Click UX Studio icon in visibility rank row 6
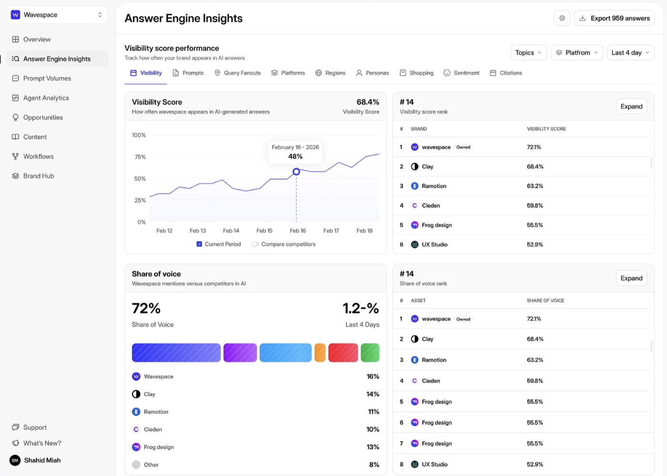The image size is (667, 476). pos(414,245)
